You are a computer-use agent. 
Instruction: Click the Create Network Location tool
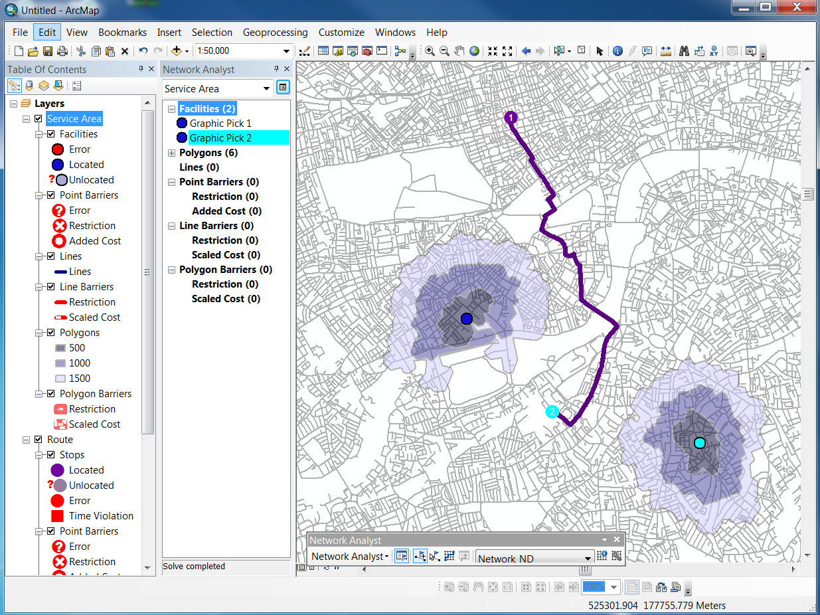click(420, 556)
